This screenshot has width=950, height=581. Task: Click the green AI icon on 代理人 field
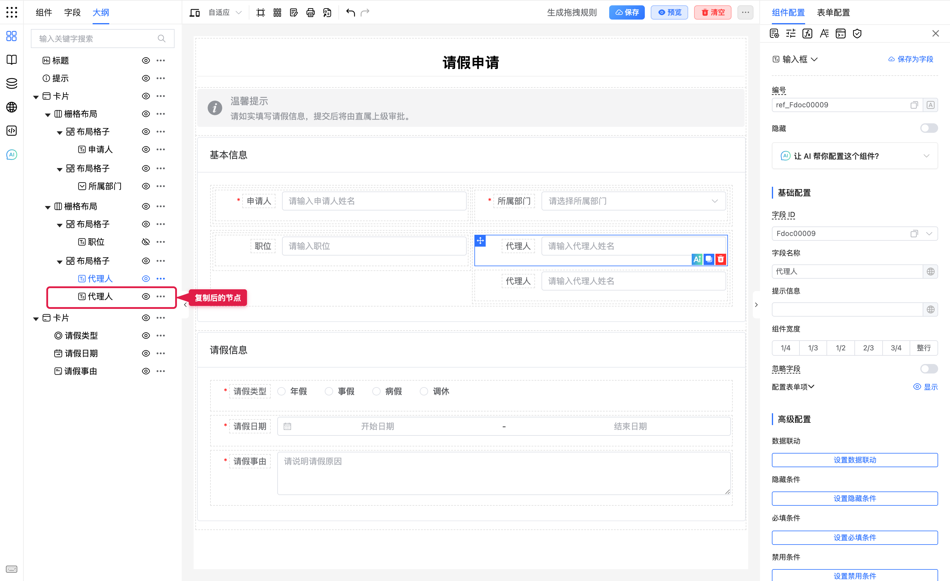point(697,259)
